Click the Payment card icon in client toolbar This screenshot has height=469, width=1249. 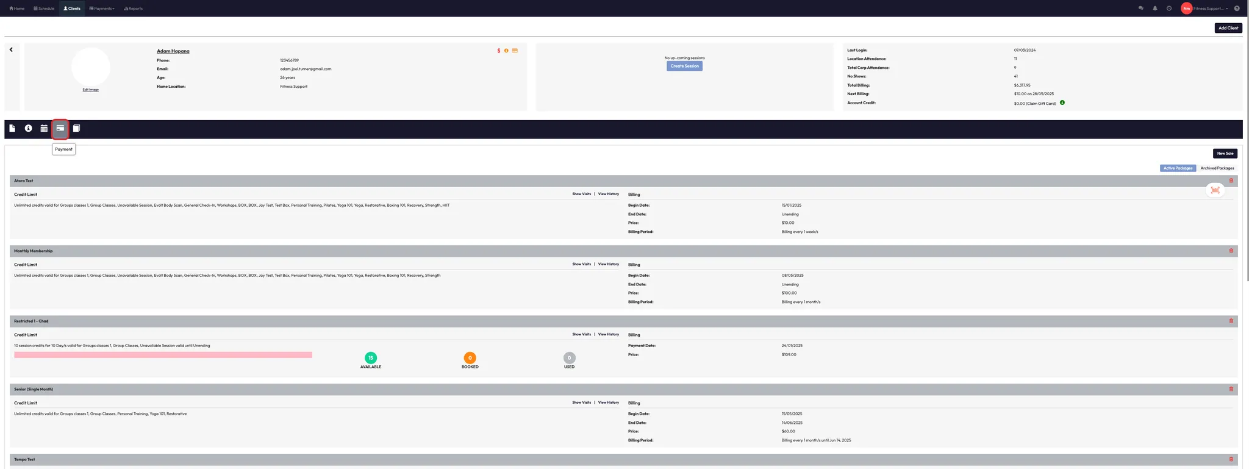click(x=60, y=129)
